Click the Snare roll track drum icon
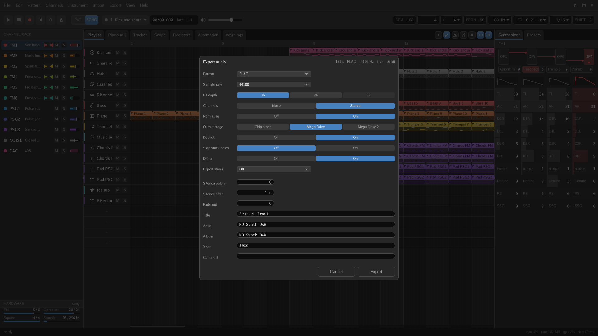This screenshot has height=336, width=598. pyautogui.click(x=92, y=63)
